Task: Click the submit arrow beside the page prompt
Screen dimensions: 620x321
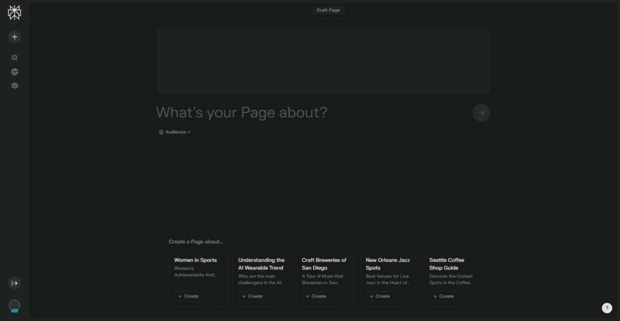Action: tap(481, 113)
